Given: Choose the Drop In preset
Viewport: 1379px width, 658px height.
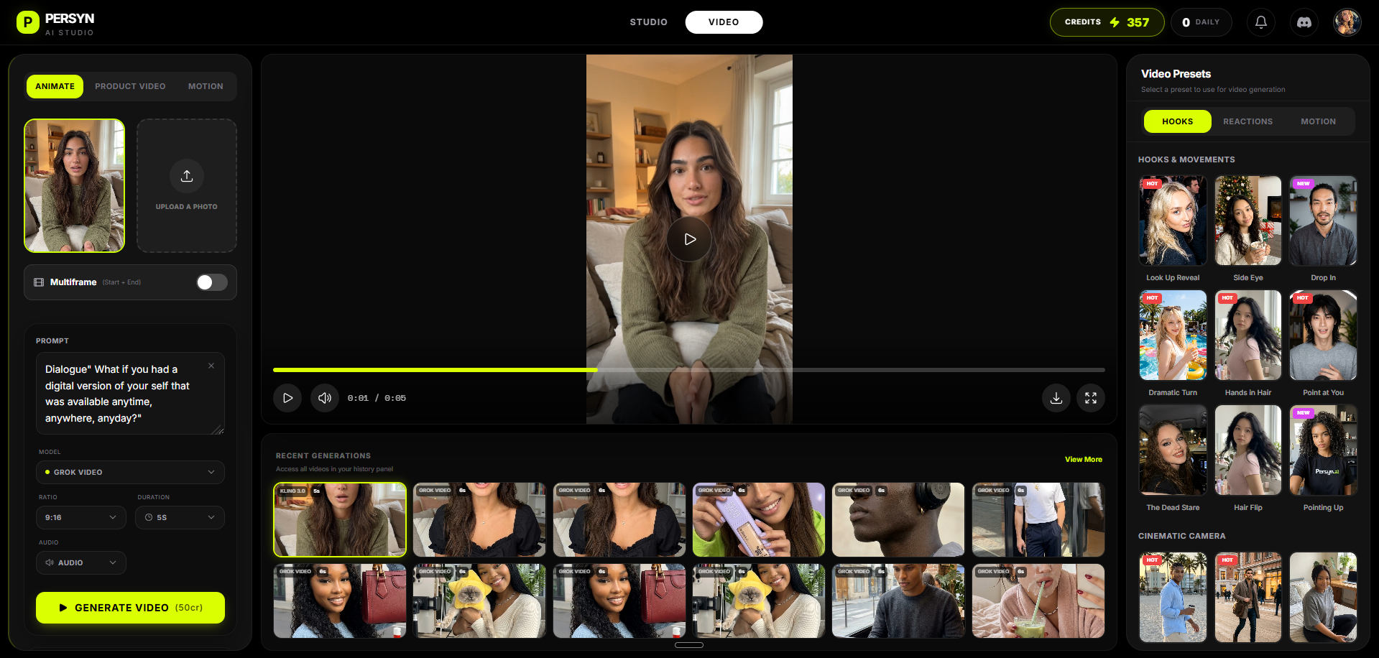Looking at the screenshot, I should 1323,221.
